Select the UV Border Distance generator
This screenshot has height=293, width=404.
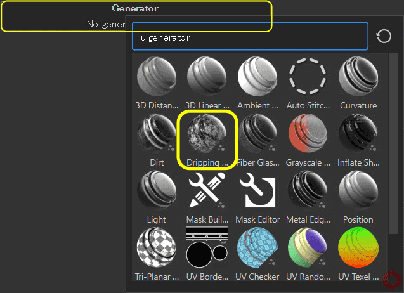click(x=207, y=254)
